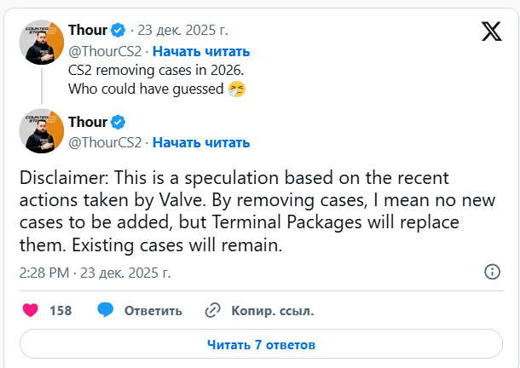
Task: Click the X logo in the corner
Action: pos(493,33)
